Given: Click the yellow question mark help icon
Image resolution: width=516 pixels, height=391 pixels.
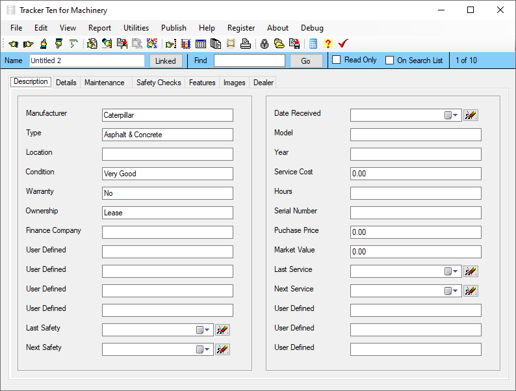Looking at the screenshot, I should 328,44.
